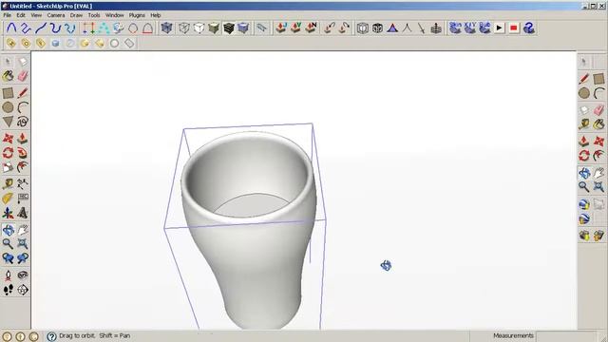Select the Zoom Extents tool in left toolbar
The height and width of the screenshot is (342, 608).
[23, 243]
